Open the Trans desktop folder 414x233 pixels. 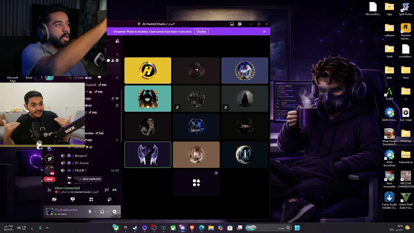pos(406,72)
